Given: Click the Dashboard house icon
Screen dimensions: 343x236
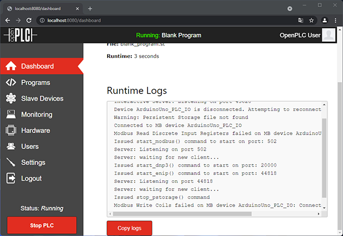Looking at the screenshot, I should [x=11, y=67].
